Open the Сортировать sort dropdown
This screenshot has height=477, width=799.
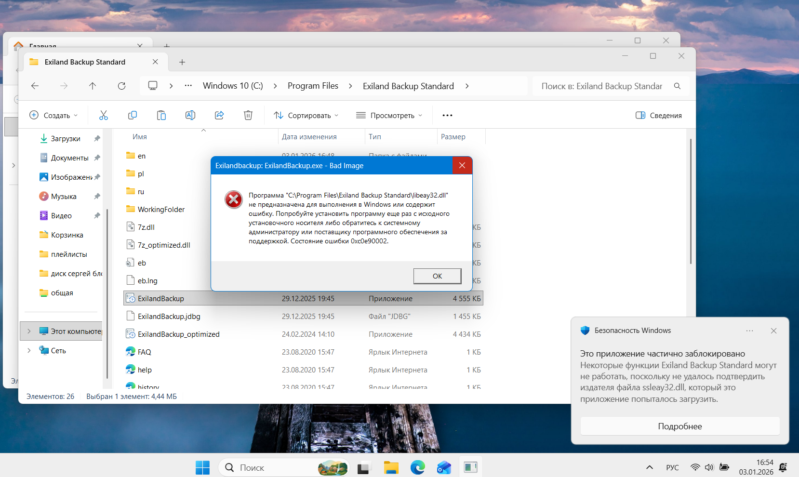tap(306, 115)
